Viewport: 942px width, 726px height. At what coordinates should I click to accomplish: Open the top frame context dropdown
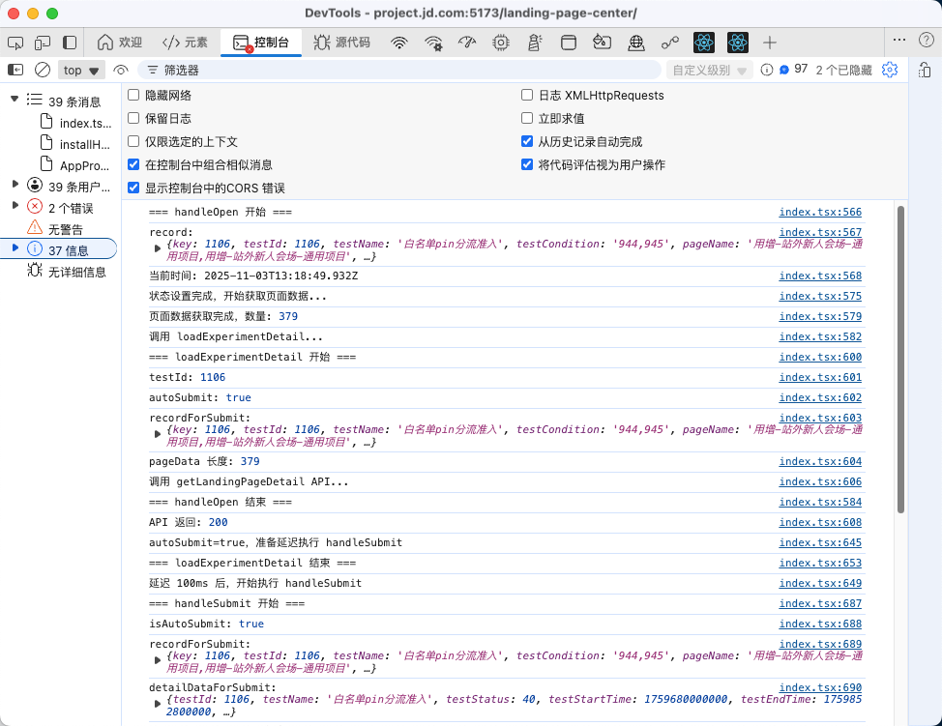81,70
